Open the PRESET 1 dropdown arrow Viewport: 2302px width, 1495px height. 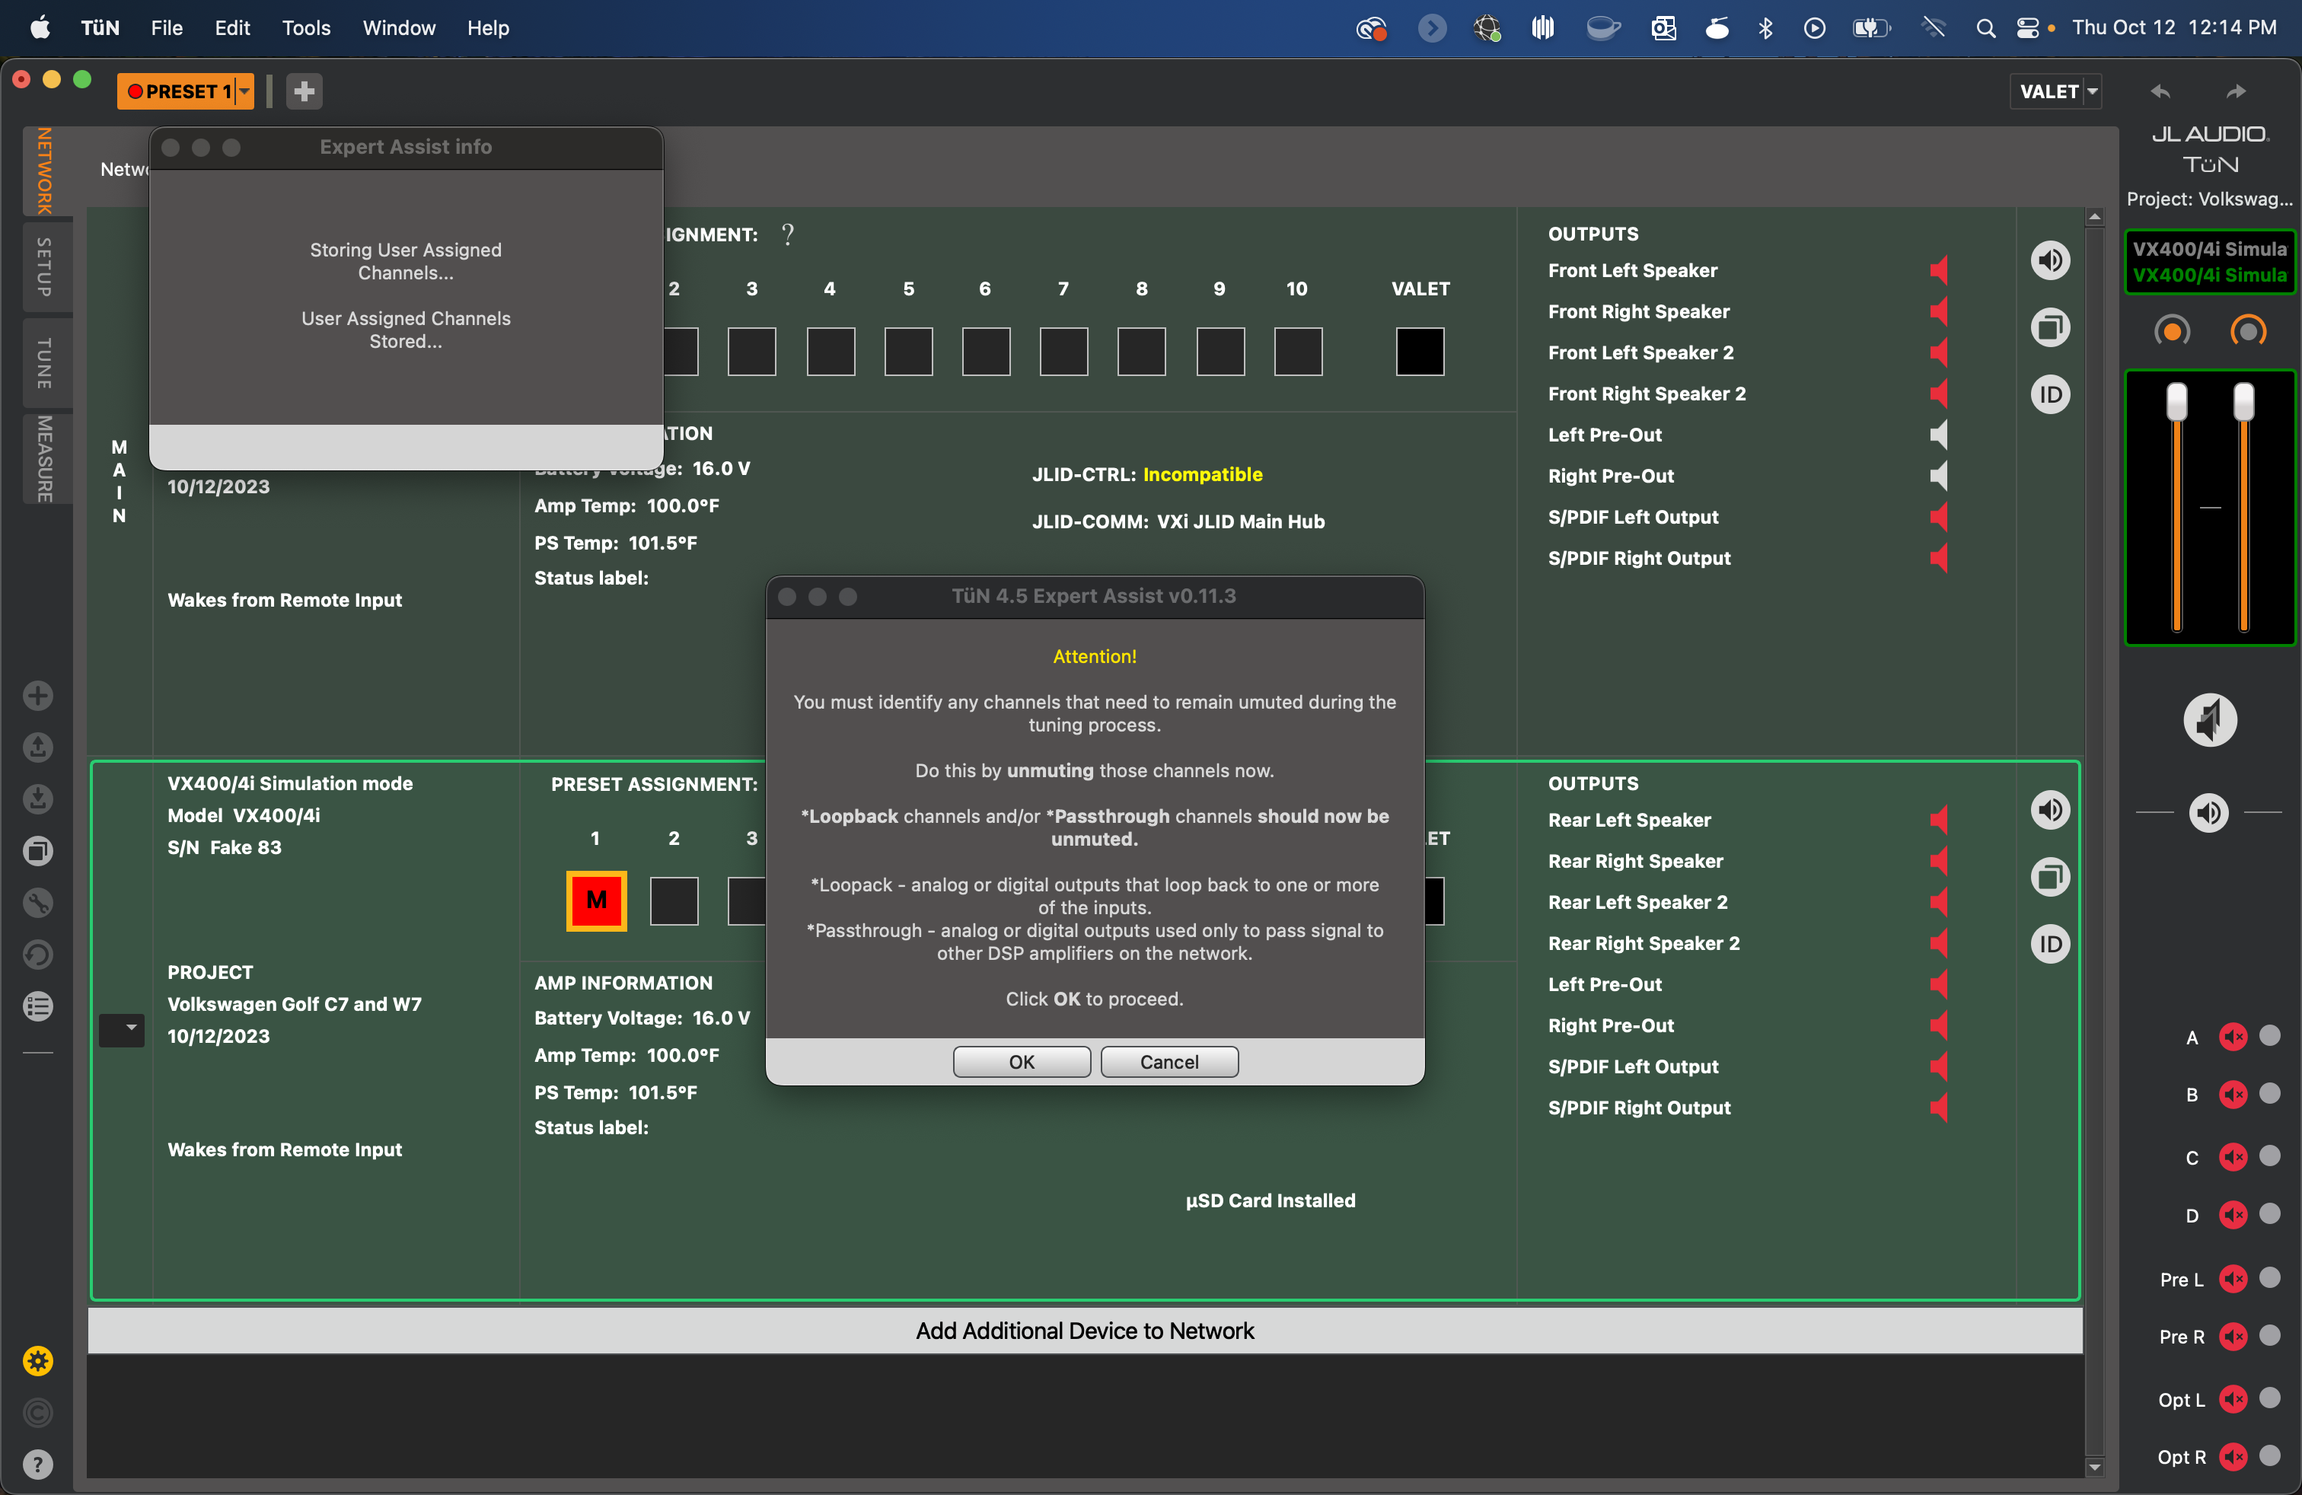click(x=244, y=91)
